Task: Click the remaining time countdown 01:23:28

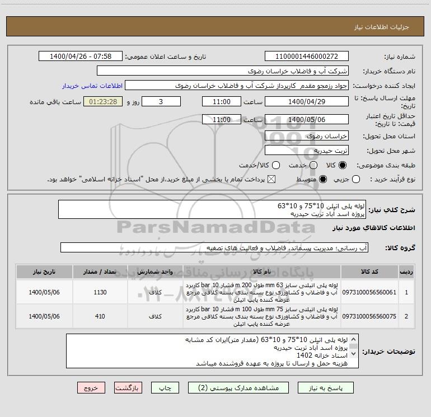Action: click(103, 102)
